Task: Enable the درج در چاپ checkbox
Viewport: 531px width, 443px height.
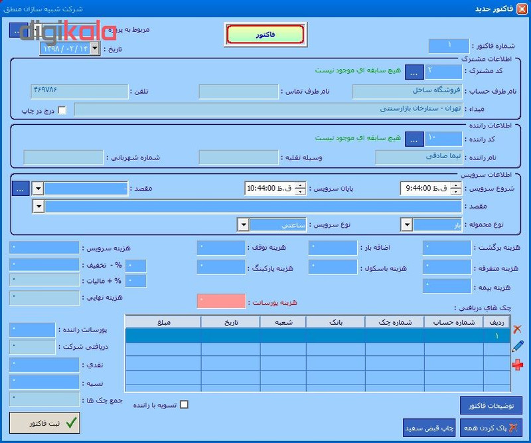Action: coord(62,110)
